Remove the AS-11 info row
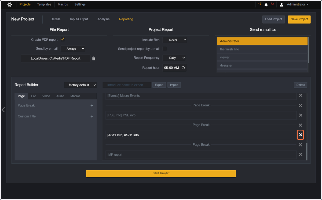The image size is (322, 200). point(301,135)
